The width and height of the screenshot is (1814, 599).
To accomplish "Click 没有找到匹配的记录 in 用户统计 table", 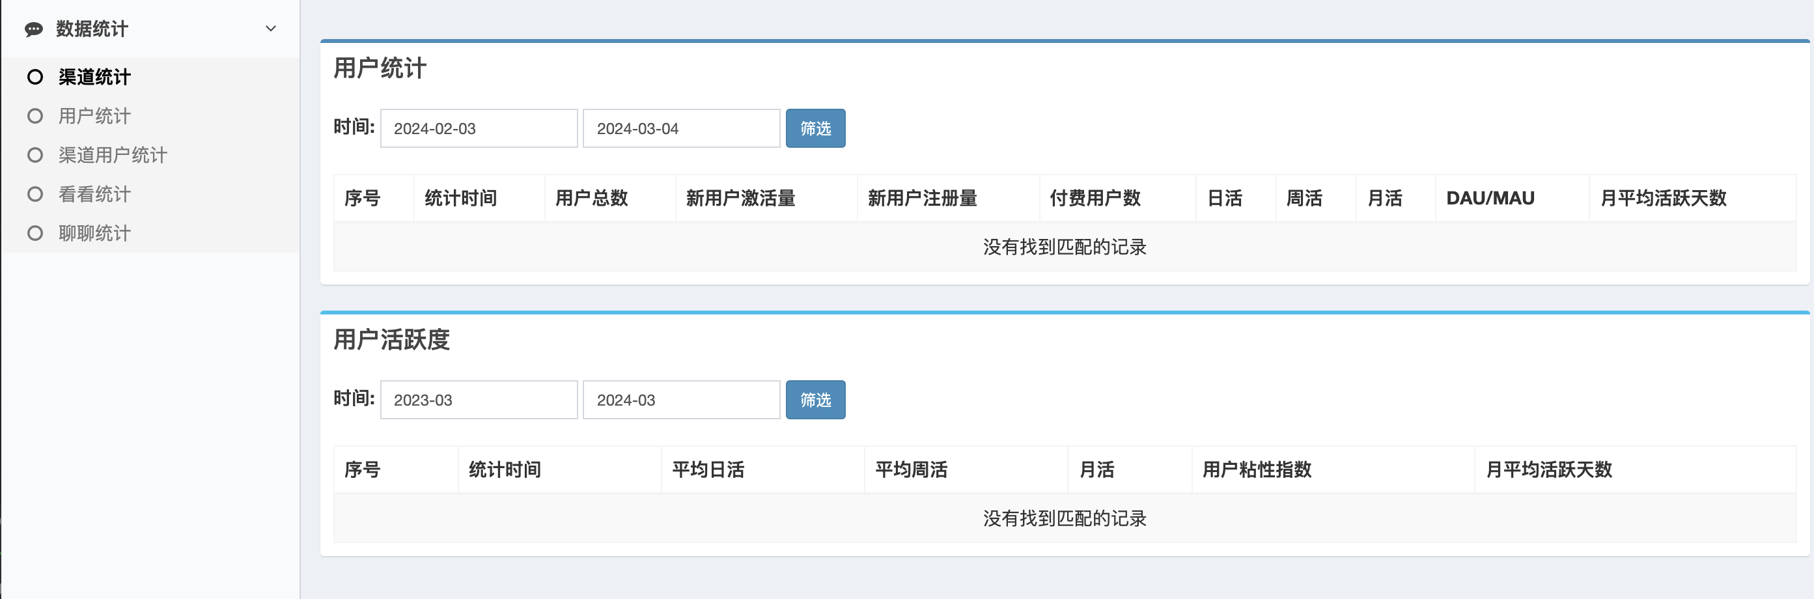I will (1065, 247).
